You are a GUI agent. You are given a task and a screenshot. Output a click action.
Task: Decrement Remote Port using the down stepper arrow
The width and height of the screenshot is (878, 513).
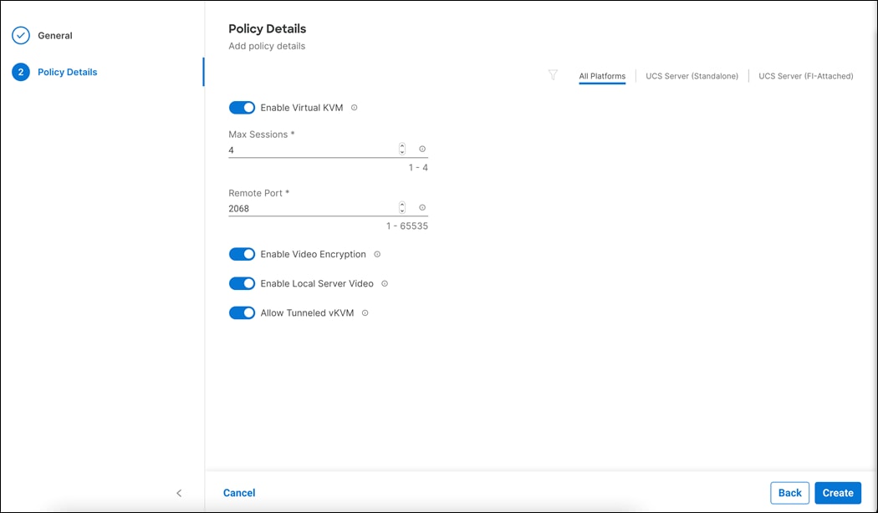click(x=401, y=210)
